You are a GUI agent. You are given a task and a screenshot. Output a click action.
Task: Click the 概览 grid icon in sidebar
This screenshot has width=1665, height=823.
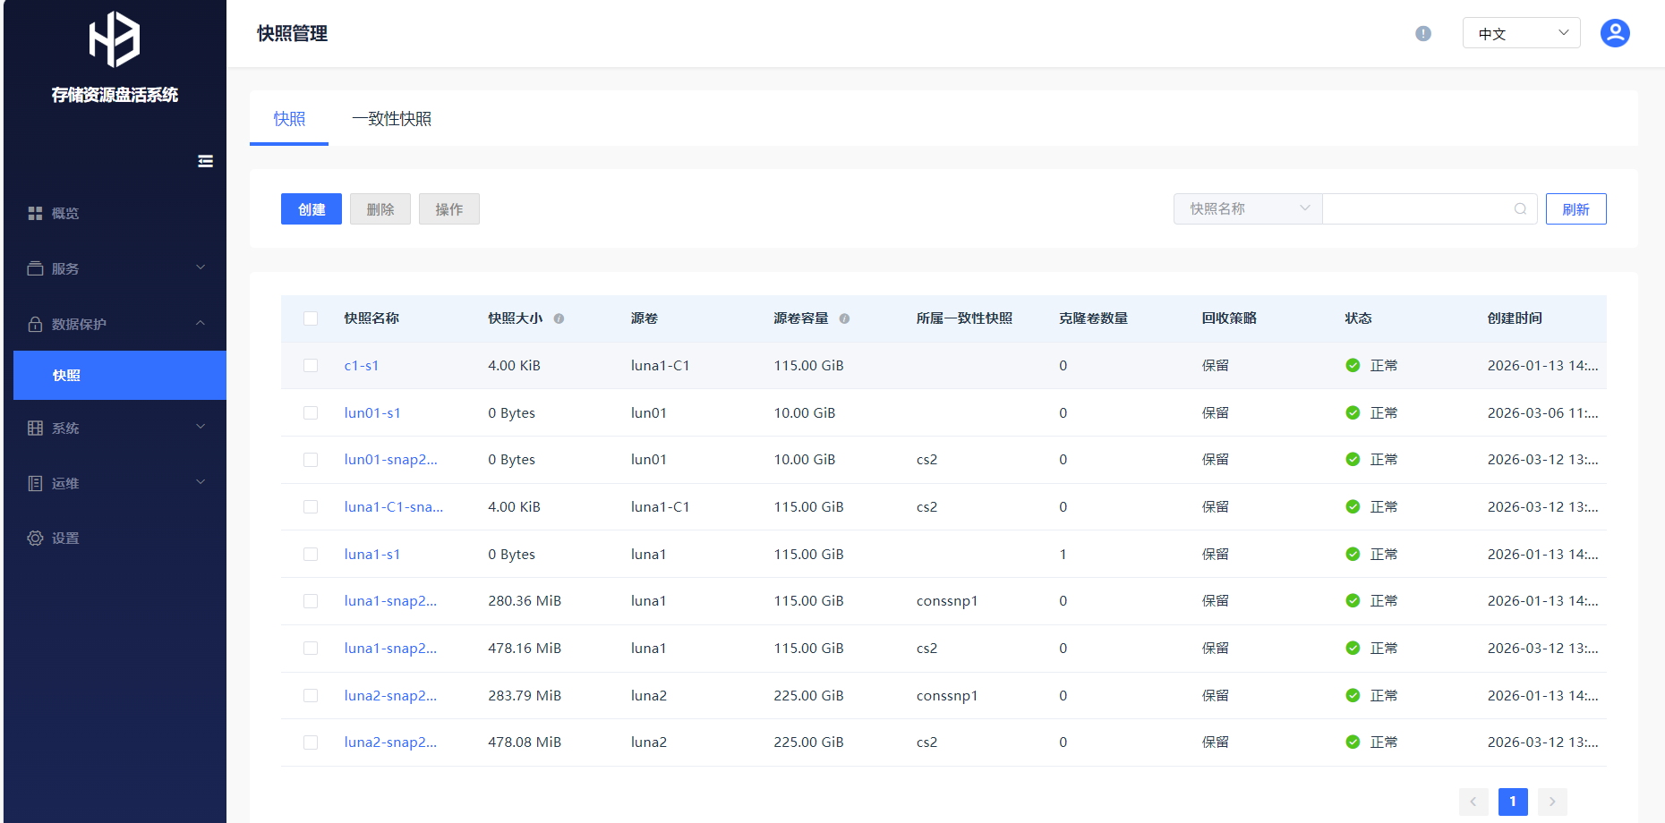pyautogui.click(x=35, y=213)
